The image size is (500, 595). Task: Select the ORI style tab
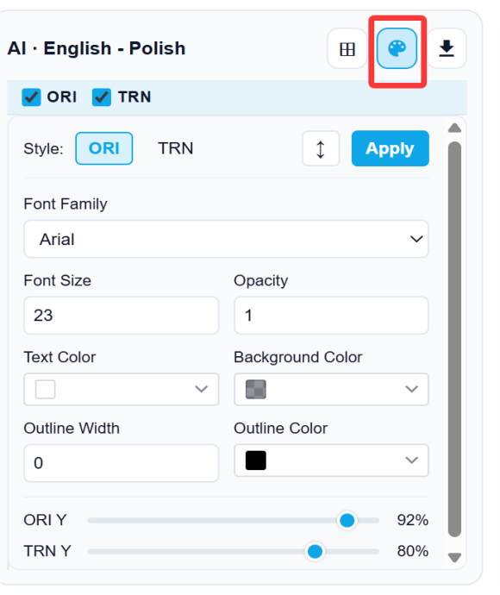104,148
